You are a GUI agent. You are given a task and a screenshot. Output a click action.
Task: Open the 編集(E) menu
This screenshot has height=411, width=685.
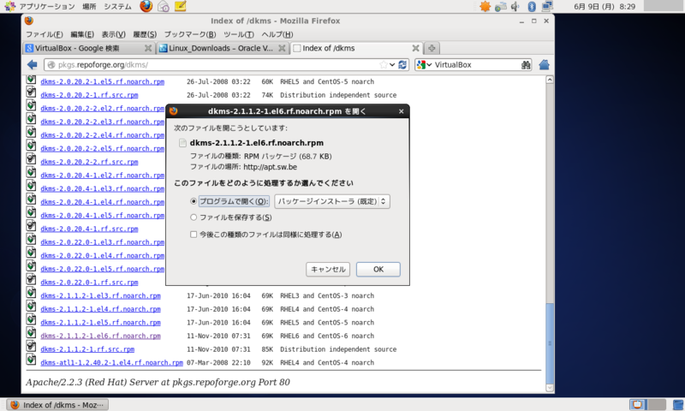(x=82, y=34)
